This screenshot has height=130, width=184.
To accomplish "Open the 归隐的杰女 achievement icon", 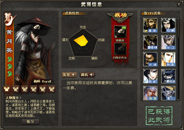I will (120, 49).
